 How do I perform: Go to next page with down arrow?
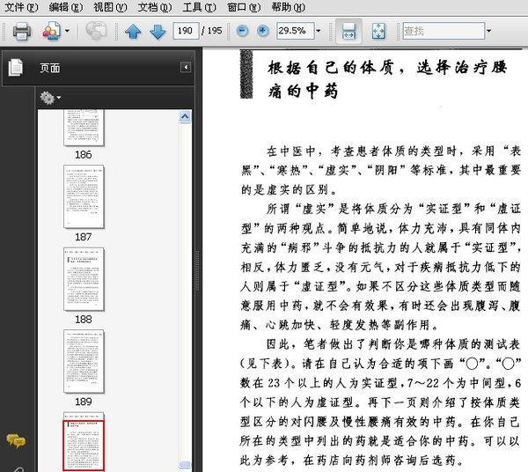pos(158,32)
